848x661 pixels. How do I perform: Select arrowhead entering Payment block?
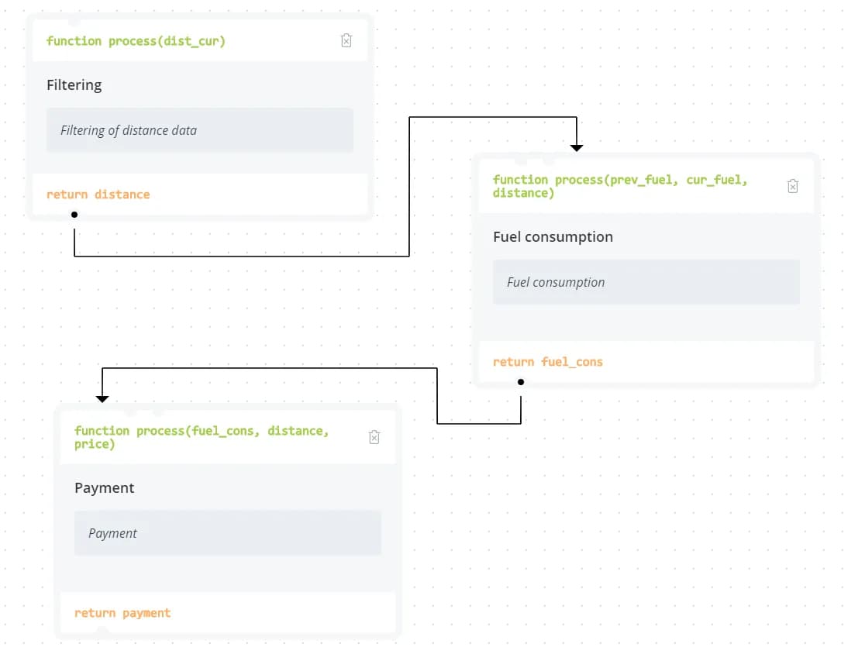coord(102,398)
